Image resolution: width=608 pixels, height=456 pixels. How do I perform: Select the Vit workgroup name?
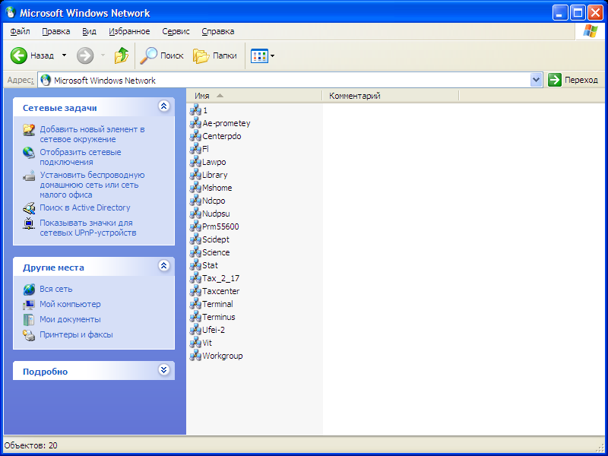(x=207, y=344)
